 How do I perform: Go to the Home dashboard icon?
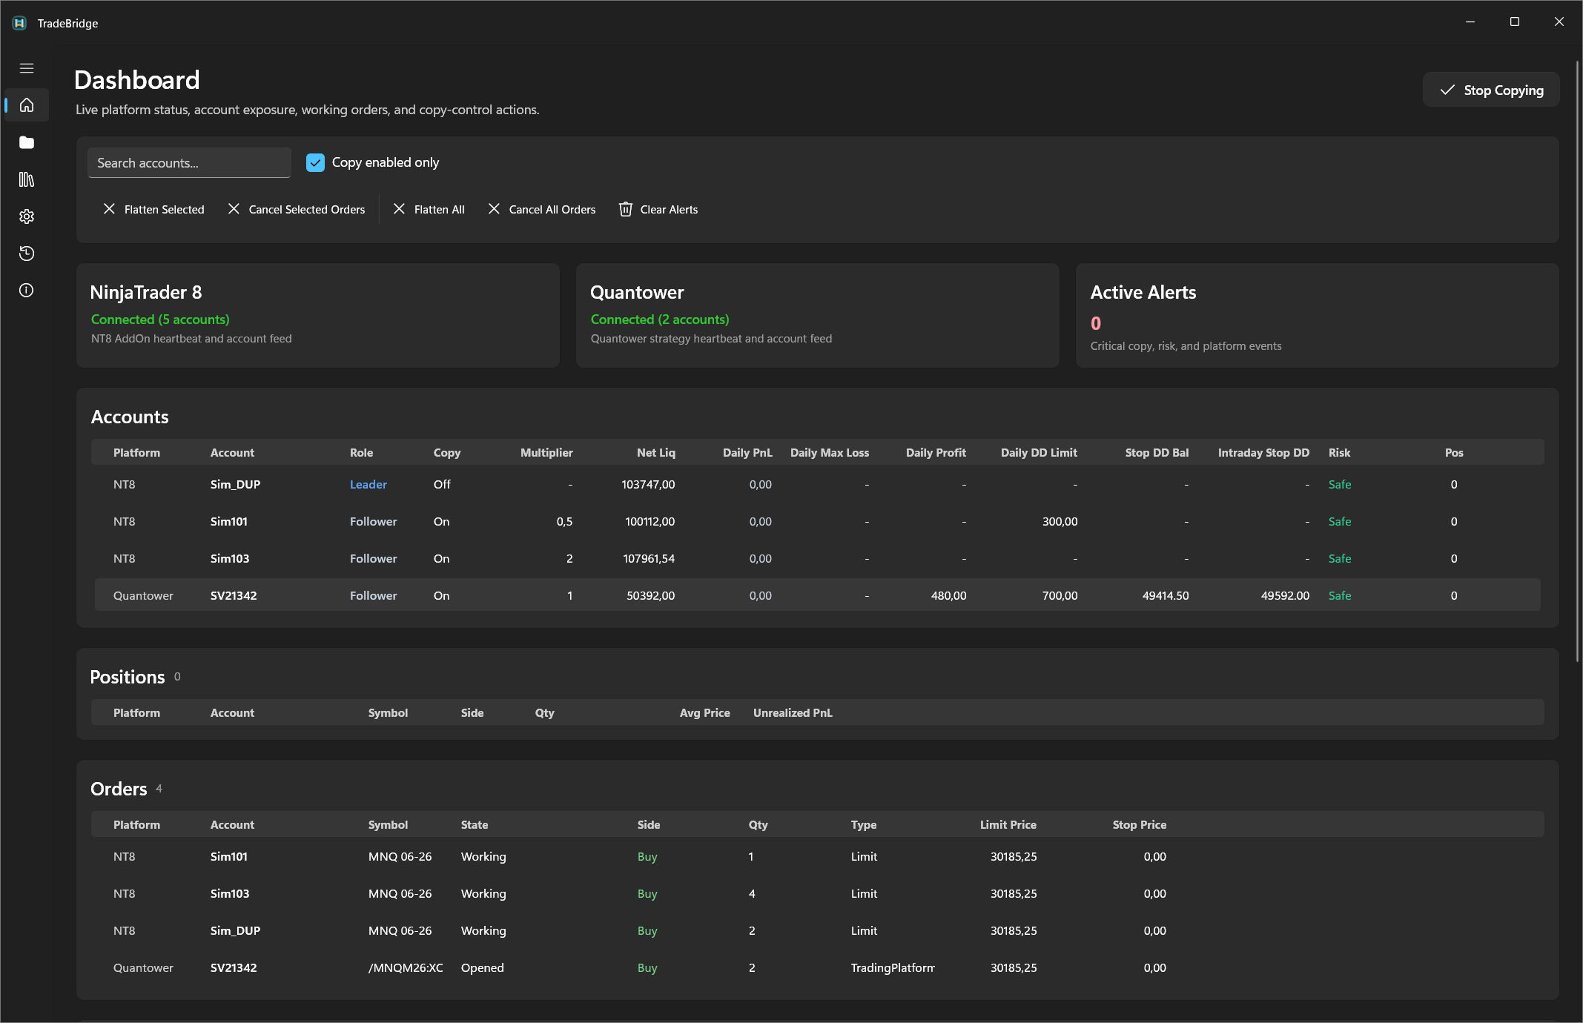pos(27,105)
